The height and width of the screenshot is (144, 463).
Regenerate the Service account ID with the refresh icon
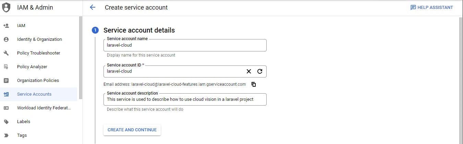(x=260, y=71)
